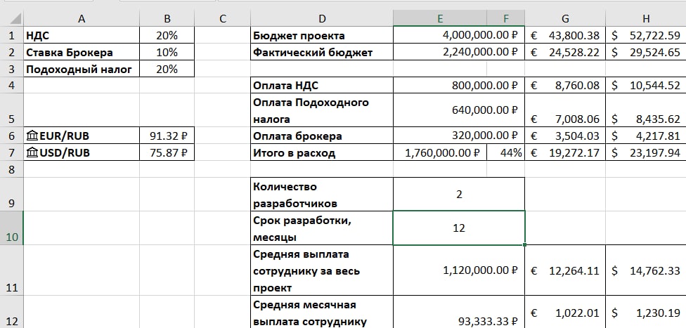Select the 2,240,000.00 ₽ cell

click(459, 52)
